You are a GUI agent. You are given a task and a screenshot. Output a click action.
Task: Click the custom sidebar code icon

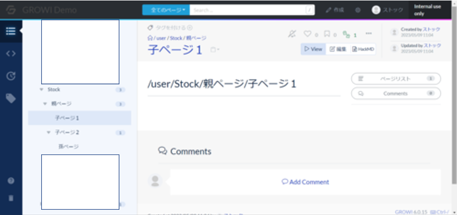(x=11, y=53)
